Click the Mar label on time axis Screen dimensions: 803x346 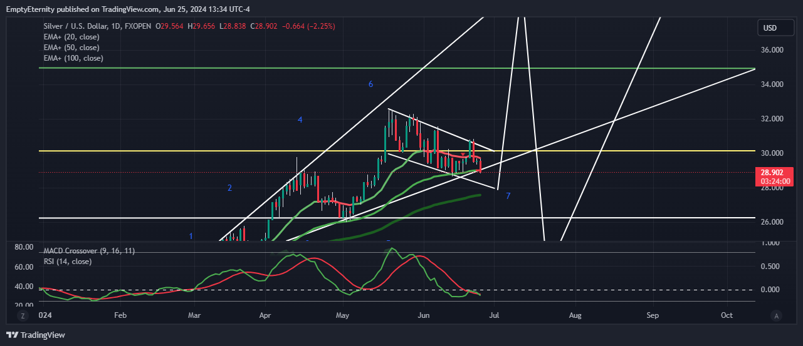pyautogui.click(x=195, y=316)
